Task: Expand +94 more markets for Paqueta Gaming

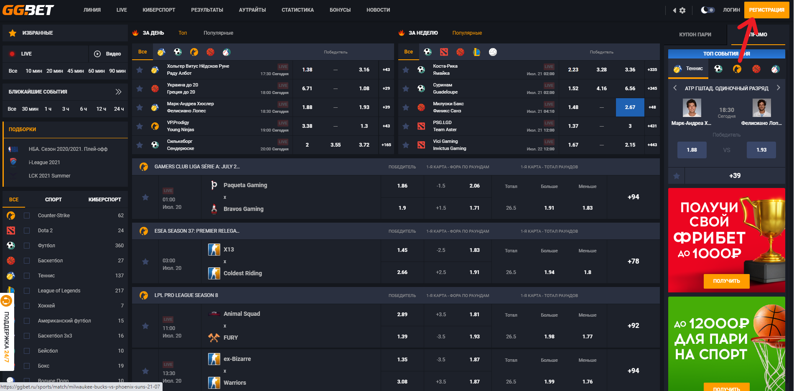Action: point(634,197)
